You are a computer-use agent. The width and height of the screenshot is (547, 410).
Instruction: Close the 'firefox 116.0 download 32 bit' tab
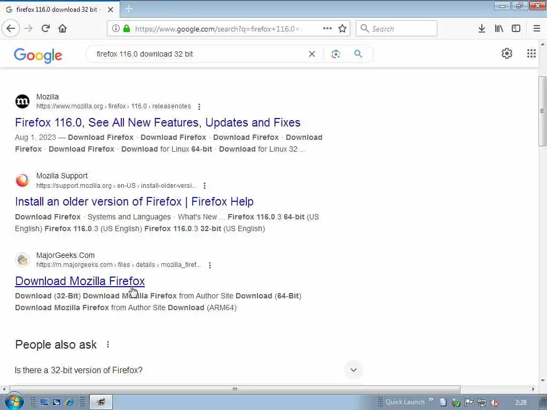point(111,10)
